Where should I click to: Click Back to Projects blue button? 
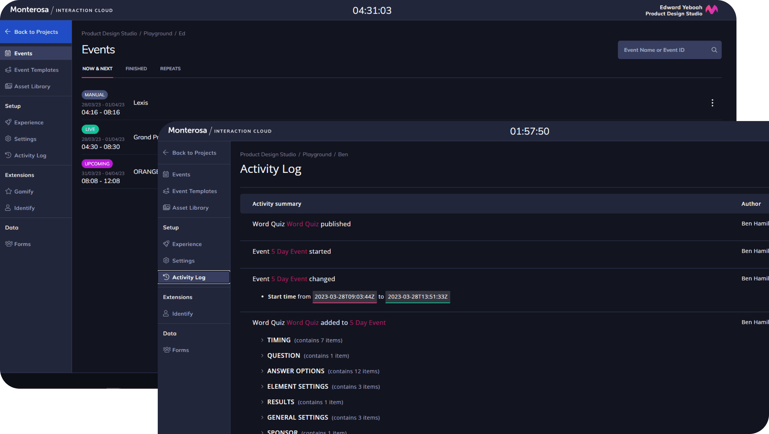coord(36,32)
